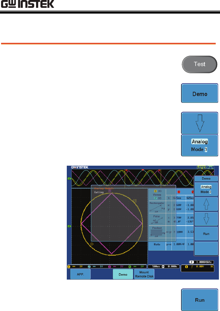The height and width of the screenshot is (311, 220).
Task: Click the GW Instek logo in page header
Action: click(x=27, y=4)
